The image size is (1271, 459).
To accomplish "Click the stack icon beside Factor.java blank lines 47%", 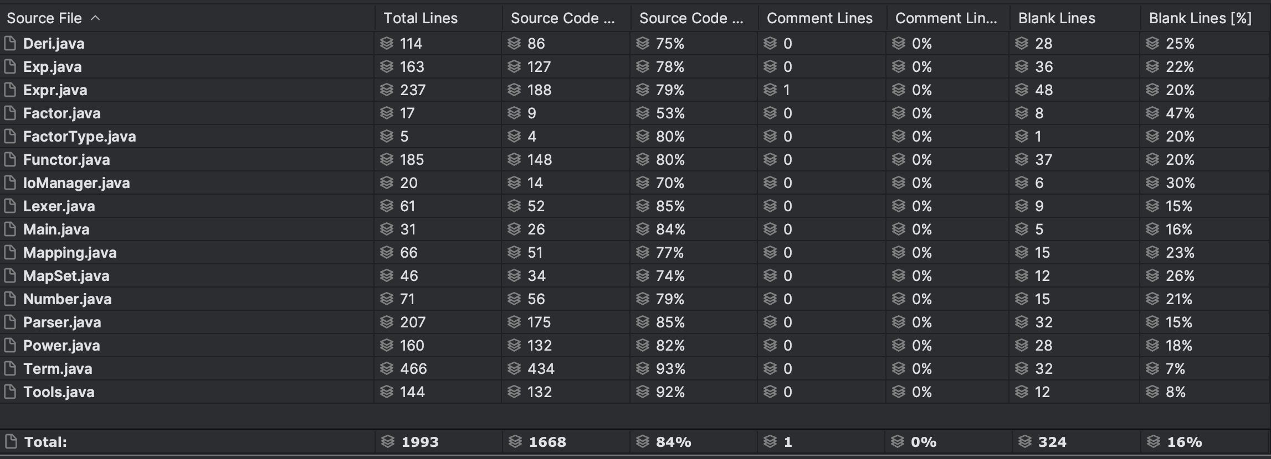I will click(x=1152, y=113).
